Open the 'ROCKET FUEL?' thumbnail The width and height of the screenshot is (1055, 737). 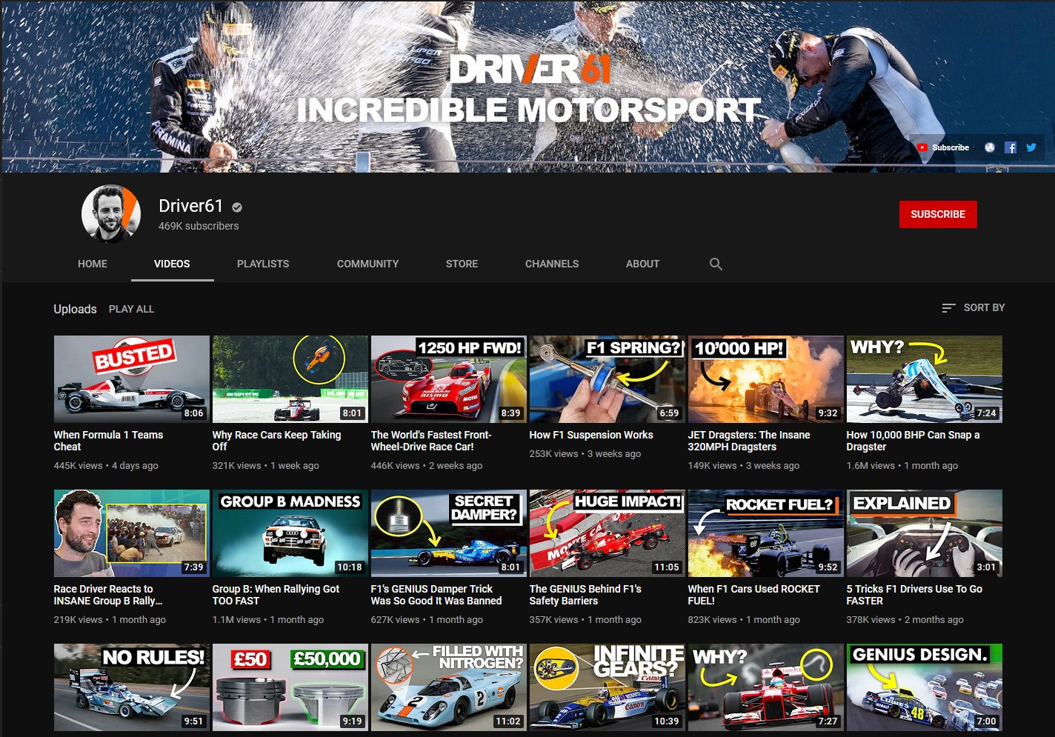(765, 533)
